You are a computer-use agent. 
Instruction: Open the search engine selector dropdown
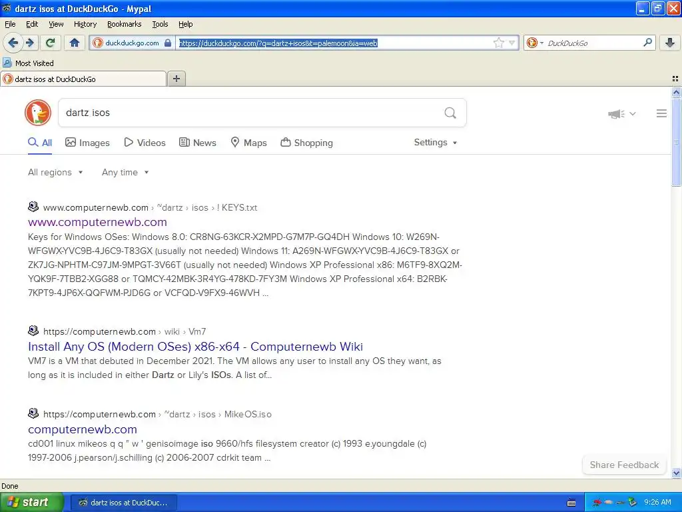pos(535,43)
